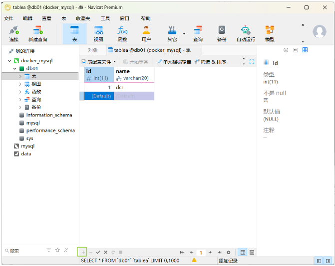335x266 pixels.
Task: Click the Connection (连接) toolbar icon
Action: click(x=14, y=34)
